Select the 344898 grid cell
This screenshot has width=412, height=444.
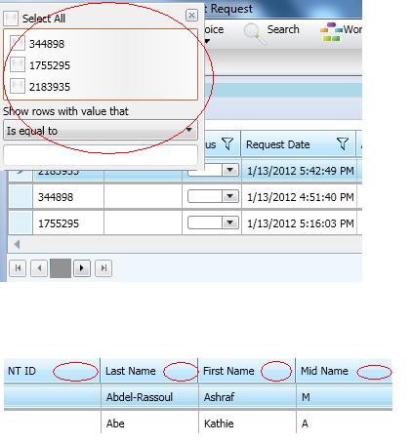[68, 197]
